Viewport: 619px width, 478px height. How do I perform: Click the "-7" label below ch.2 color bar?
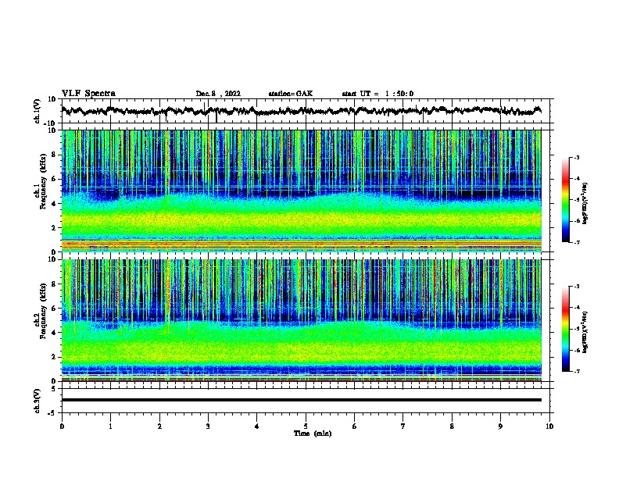[x=576, y=371]
